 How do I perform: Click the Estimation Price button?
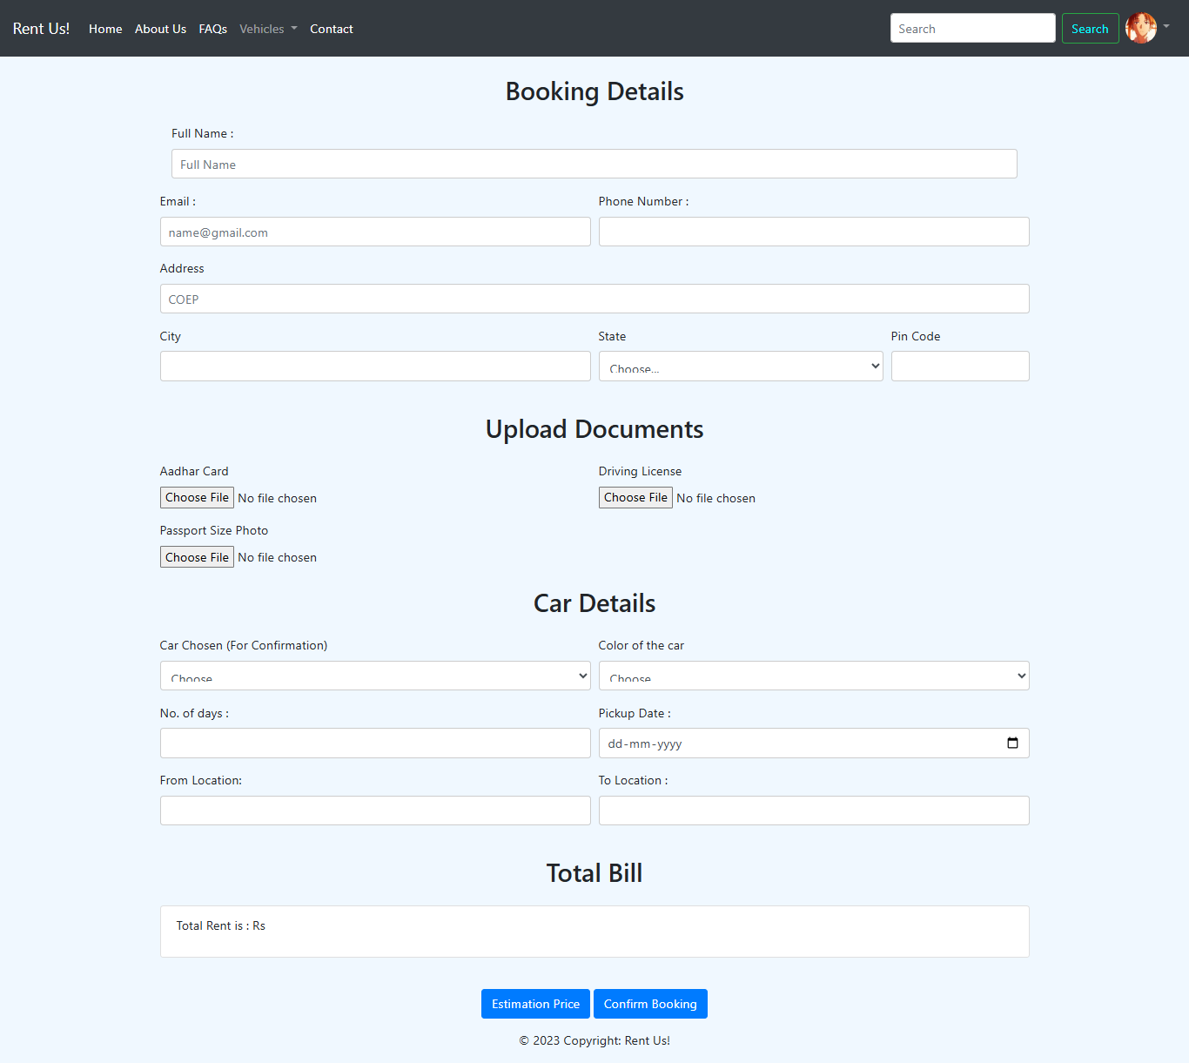coord(535,1004)
